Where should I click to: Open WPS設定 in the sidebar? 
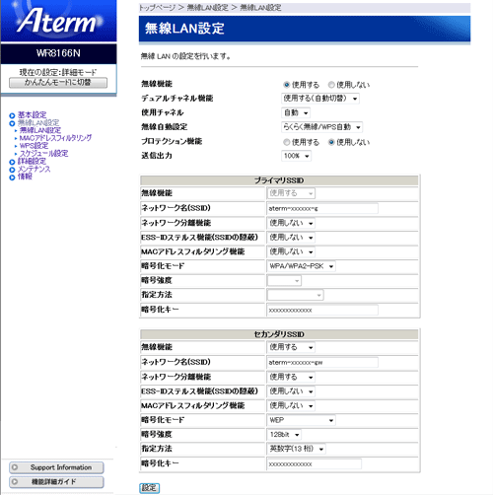(34, 146)
